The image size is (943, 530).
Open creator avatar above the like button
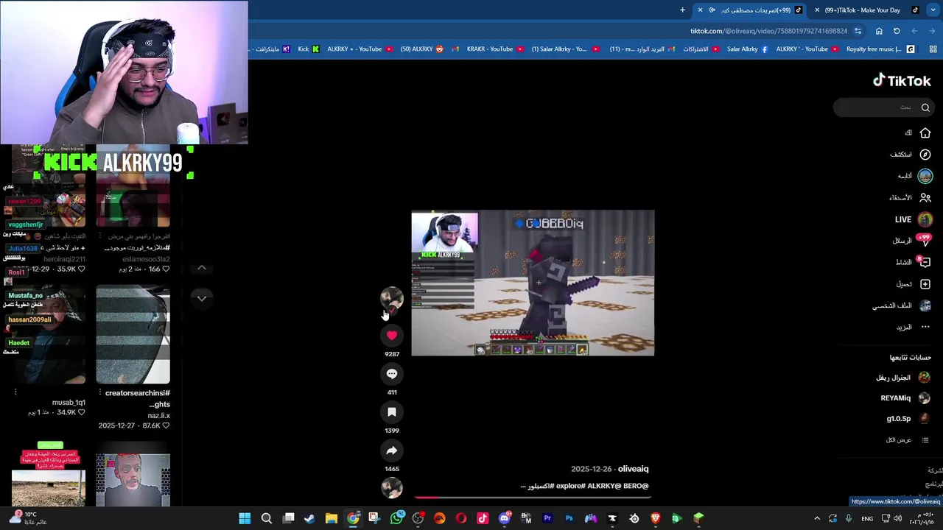(392, 298)
